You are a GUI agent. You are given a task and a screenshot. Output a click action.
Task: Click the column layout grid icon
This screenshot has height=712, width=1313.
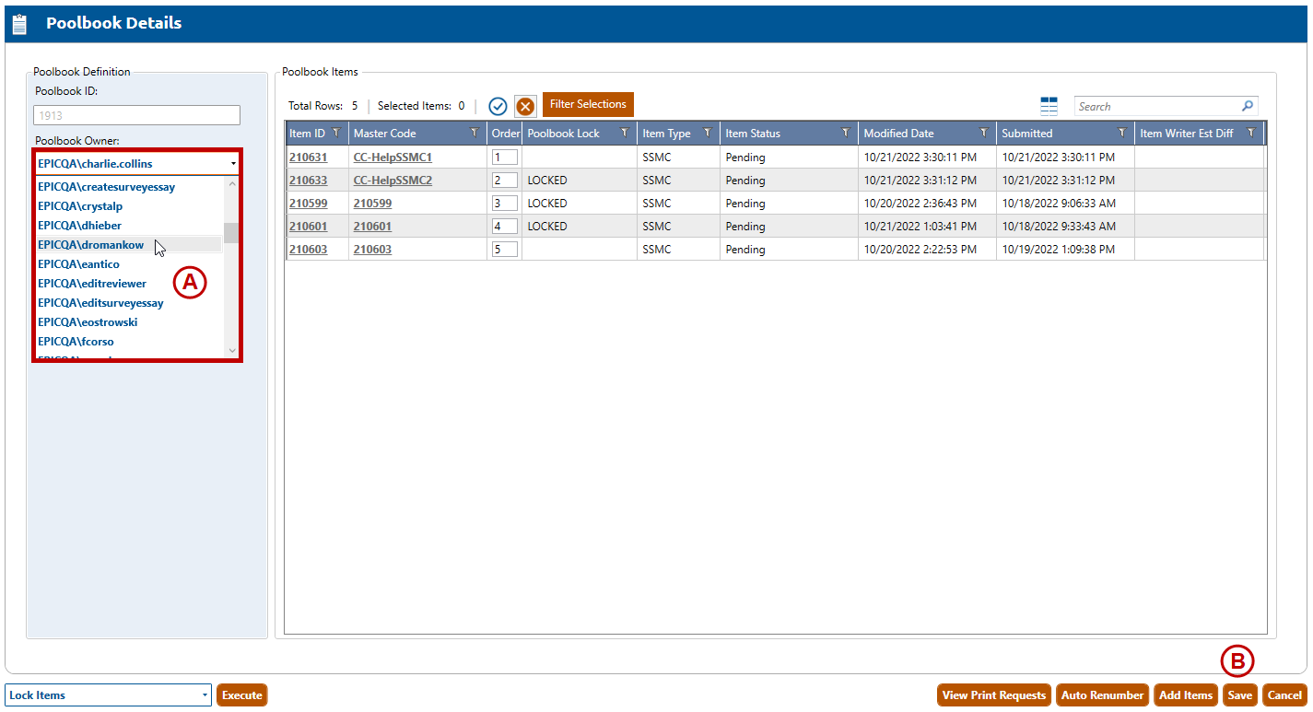click(x=1049, y=106)
